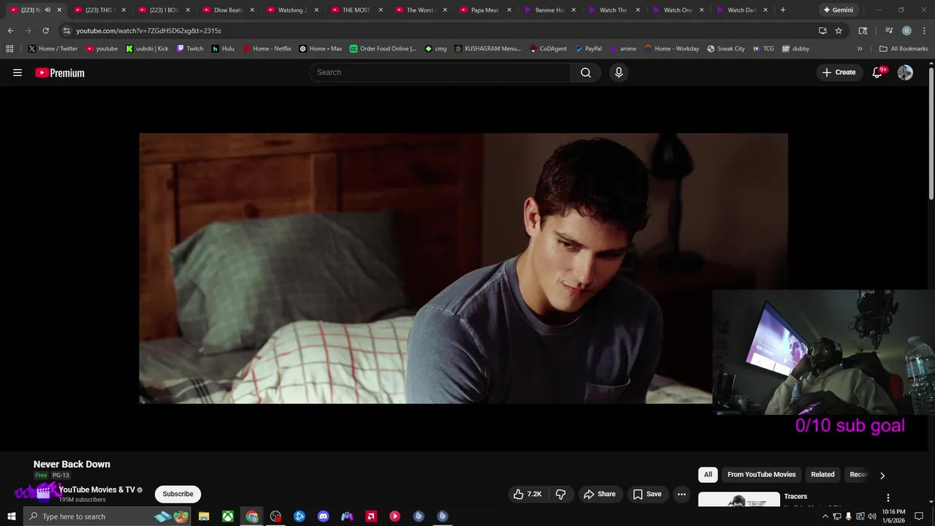The height and width of the screenshot is (526, 935).
Task: Open the Tracers recommended video thumbnail
Action: click(x=739, y=500)
